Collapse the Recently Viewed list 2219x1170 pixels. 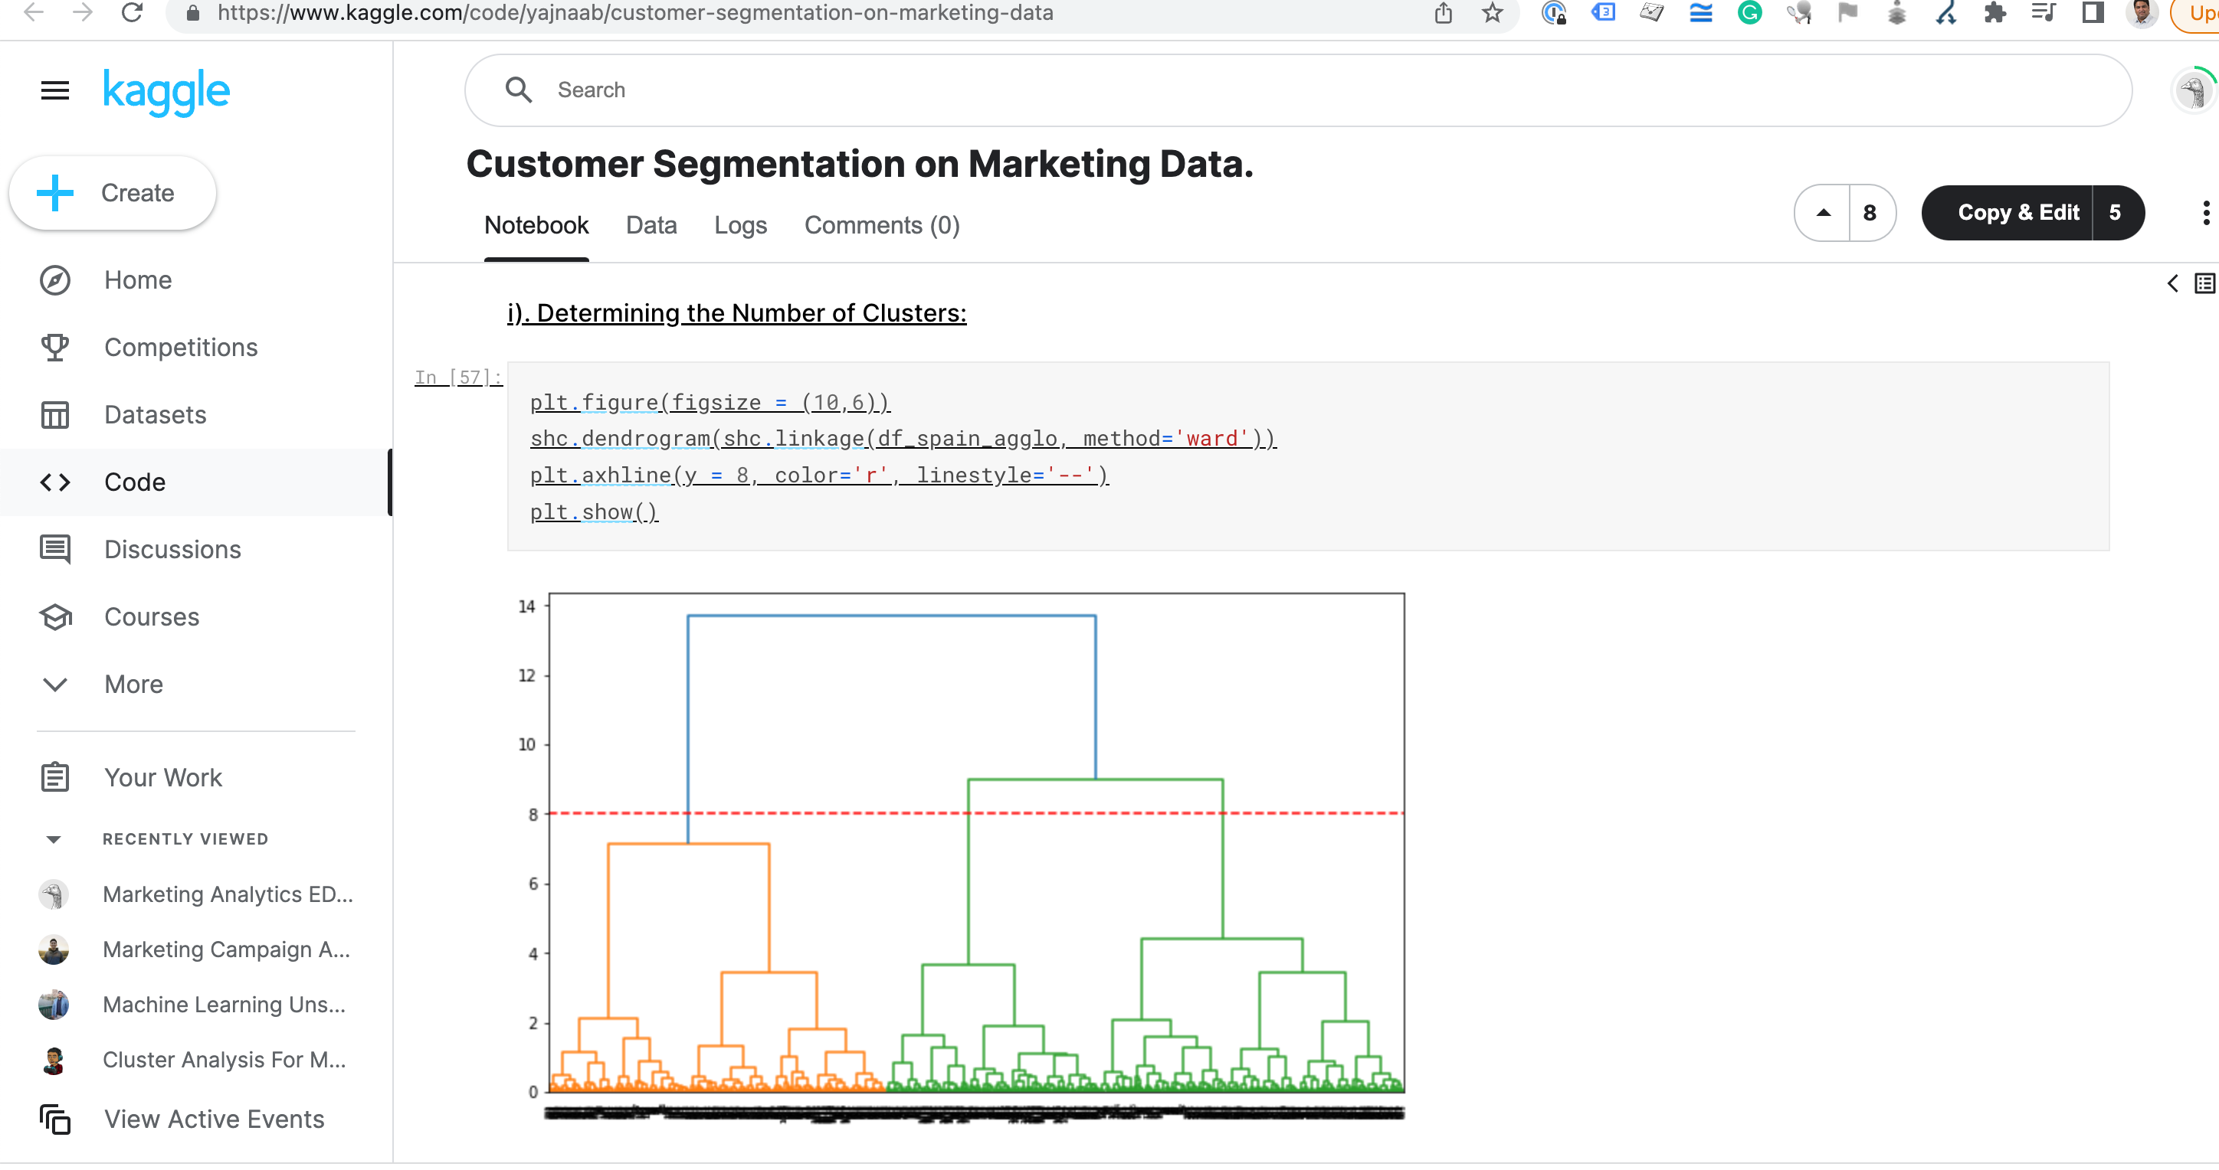tap(54, 838)
